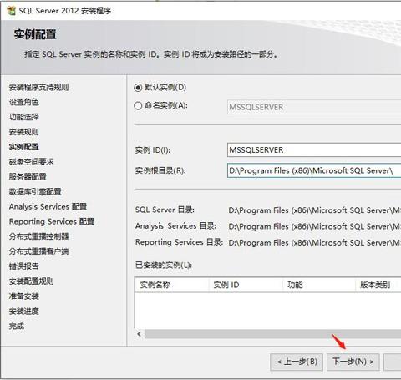Select 分布式重播客户端 step in sidebar
Viewport: 401px width, 380px height.
pos(38,251)
